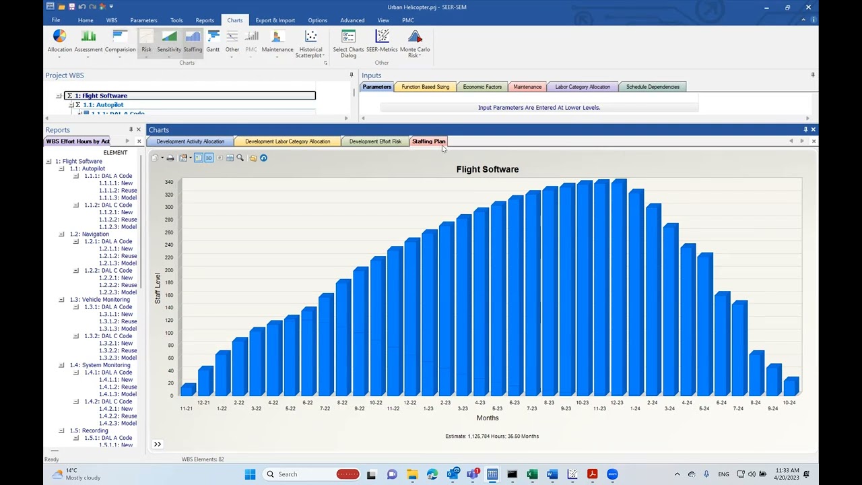
Task: Switch to the WBS ribbon tab
Action: tap(112, 20)
